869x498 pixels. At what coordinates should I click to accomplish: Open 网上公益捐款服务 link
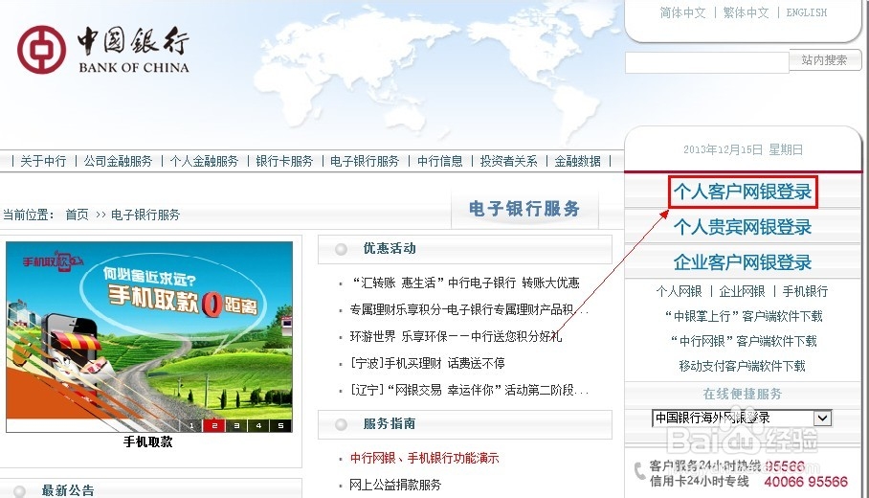395,486
